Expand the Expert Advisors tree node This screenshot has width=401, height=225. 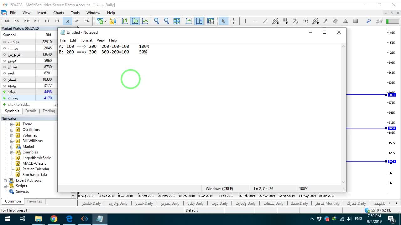click(x=5, y=180)
